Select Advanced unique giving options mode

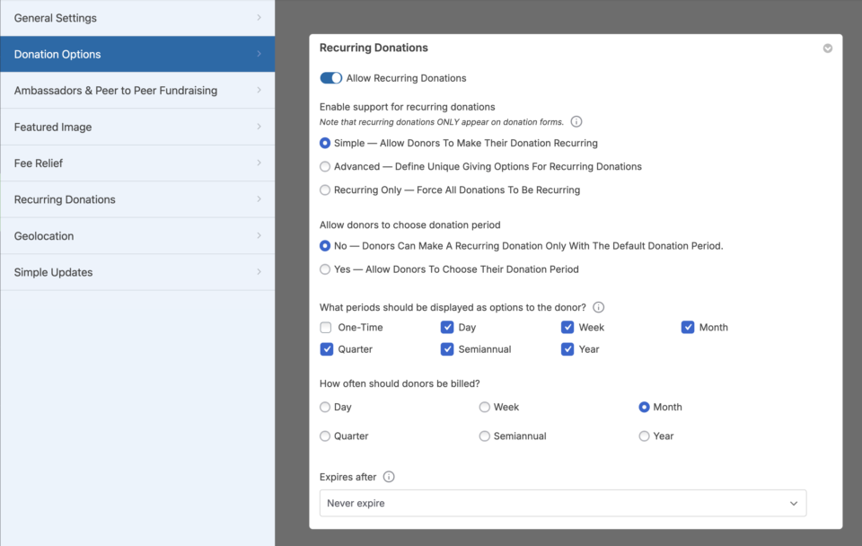[325, 167]
